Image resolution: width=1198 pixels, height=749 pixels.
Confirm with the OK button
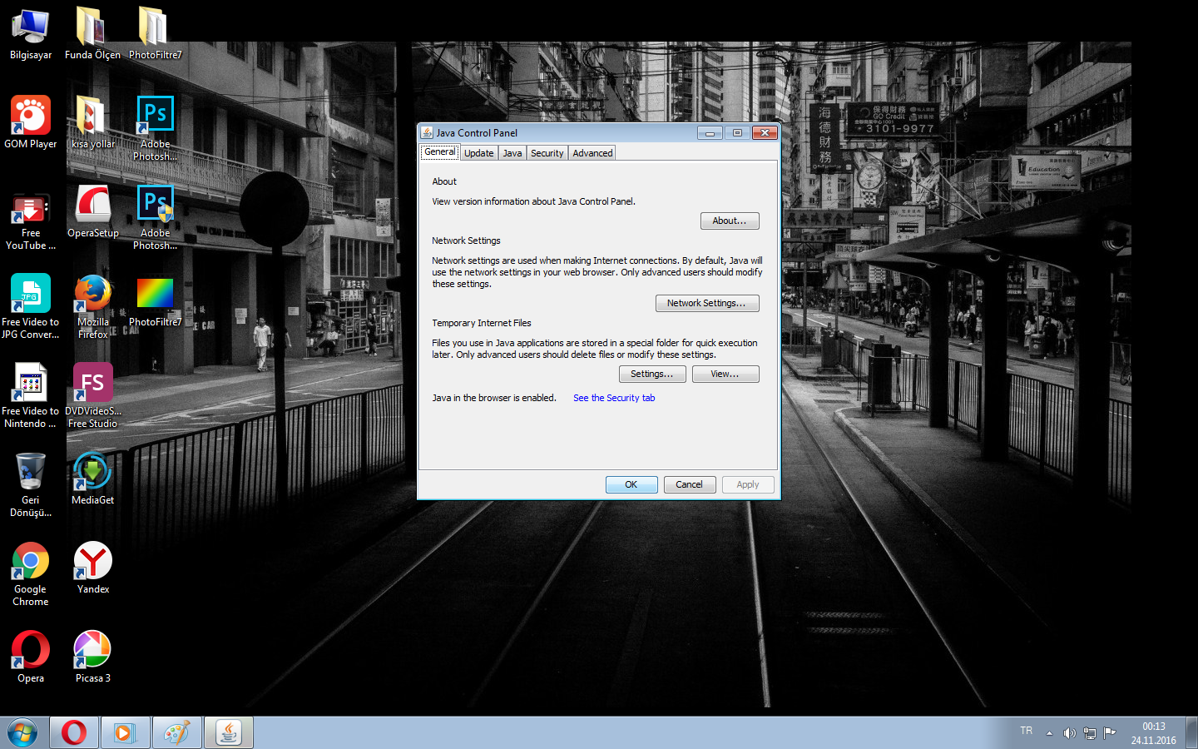tap(631, 484)
